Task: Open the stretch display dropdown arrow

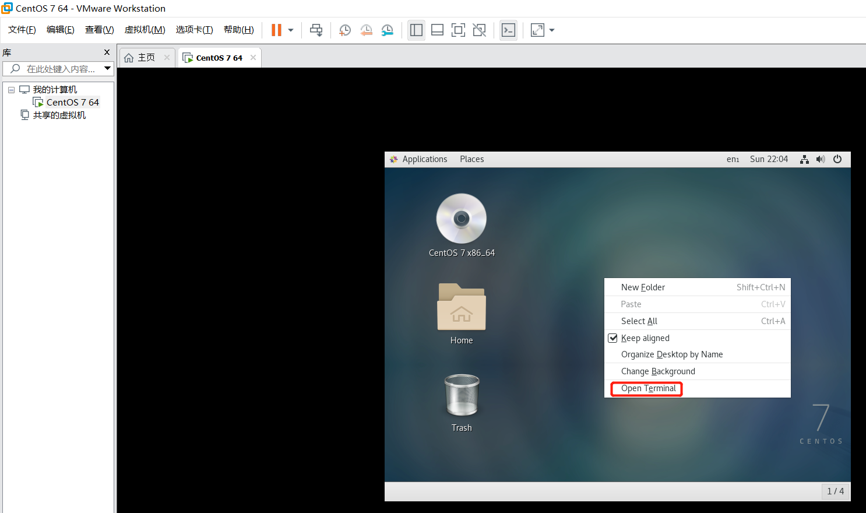Action: tap(552, 30)
